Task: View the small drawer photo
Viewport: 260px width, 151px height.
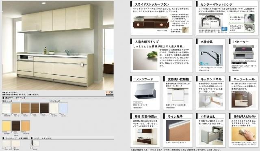Action: [x=211, y=135]
